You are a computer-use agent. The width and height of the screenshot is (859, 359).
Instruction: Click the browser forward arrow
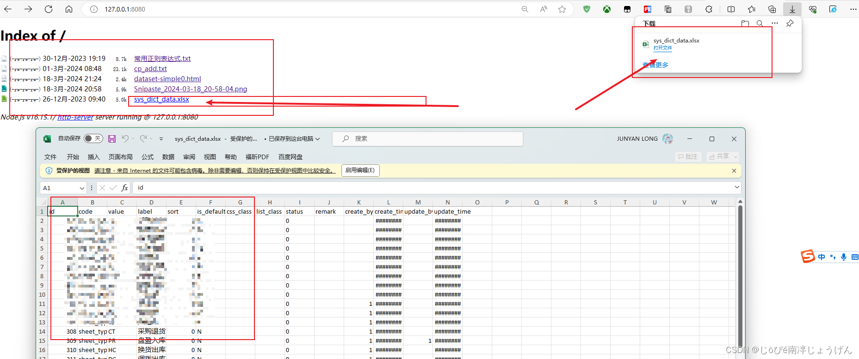pyautogui.click(x=28, y=9)
